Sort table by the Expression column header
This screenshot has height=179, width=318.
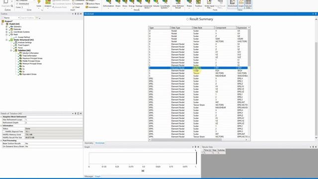point(242,28)
